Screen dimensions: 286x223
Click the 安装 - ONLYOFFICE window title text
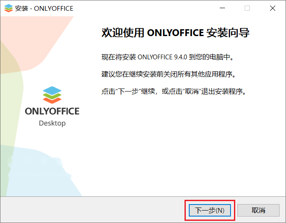pos(44,9)
